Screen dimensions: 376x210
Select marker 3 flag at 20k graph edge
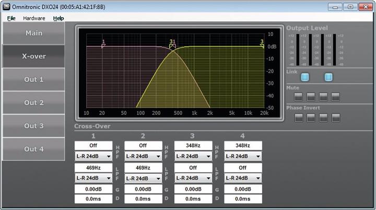coord(262,44)
